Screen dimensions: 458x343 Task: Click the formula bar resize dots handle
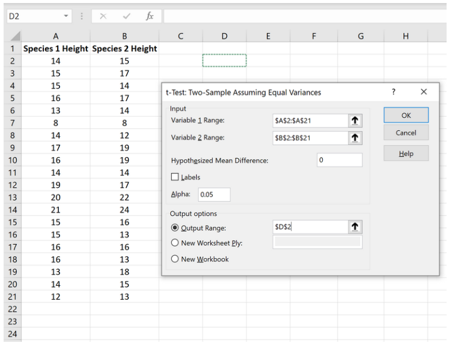point(82,16)
